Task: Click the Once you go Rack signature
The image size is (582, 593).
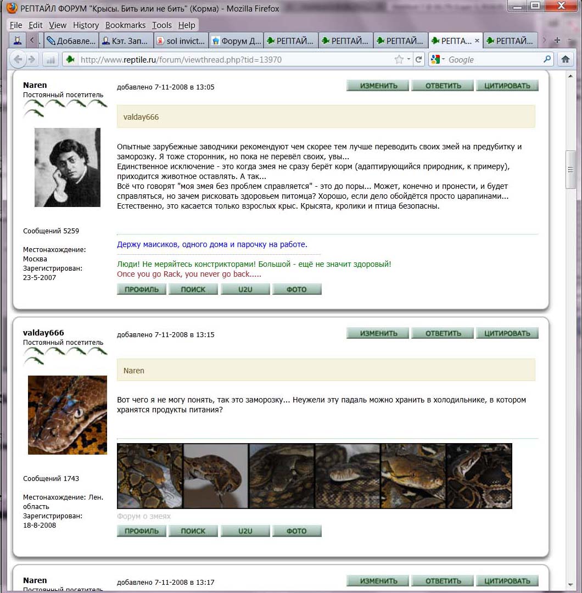Action: coord(189,274)
